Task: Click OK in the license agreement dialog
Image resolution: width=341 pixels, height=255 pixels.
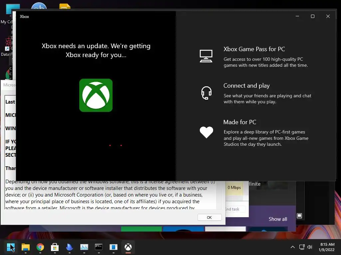Action: coord(209,217)
